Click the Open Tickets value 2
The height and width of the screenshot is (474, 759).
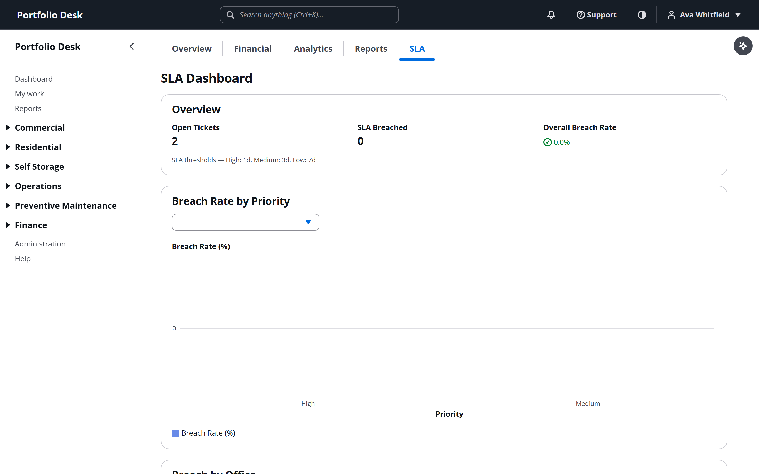pyautogui.click(x=175, y=141)
